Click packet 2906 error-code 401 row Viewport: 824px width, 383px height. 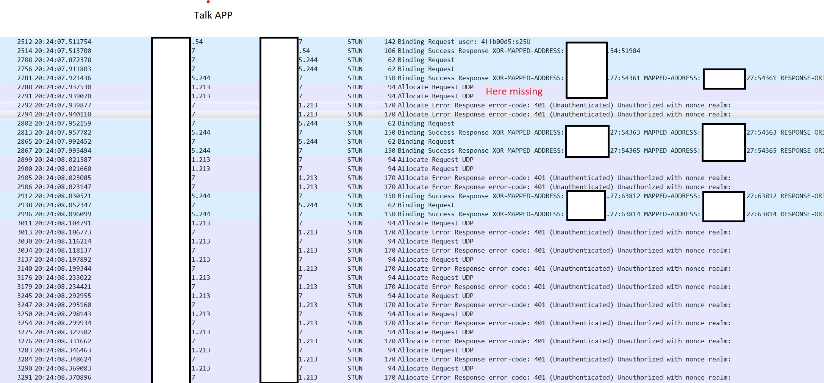coord(412,187)
